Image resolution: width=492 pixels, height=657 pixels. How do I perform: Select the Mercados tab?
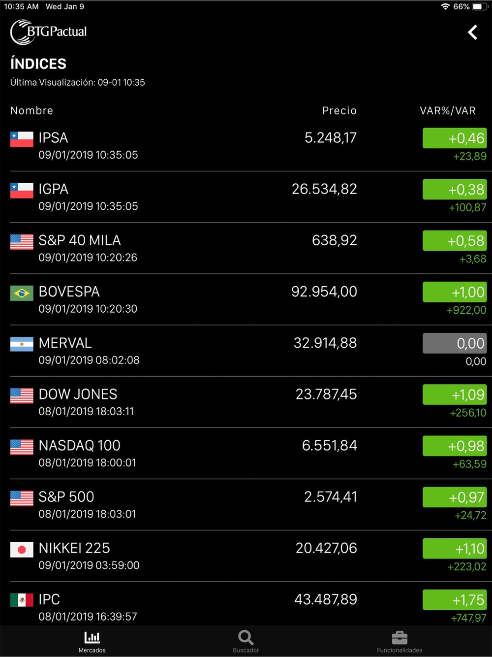point(92,641)
